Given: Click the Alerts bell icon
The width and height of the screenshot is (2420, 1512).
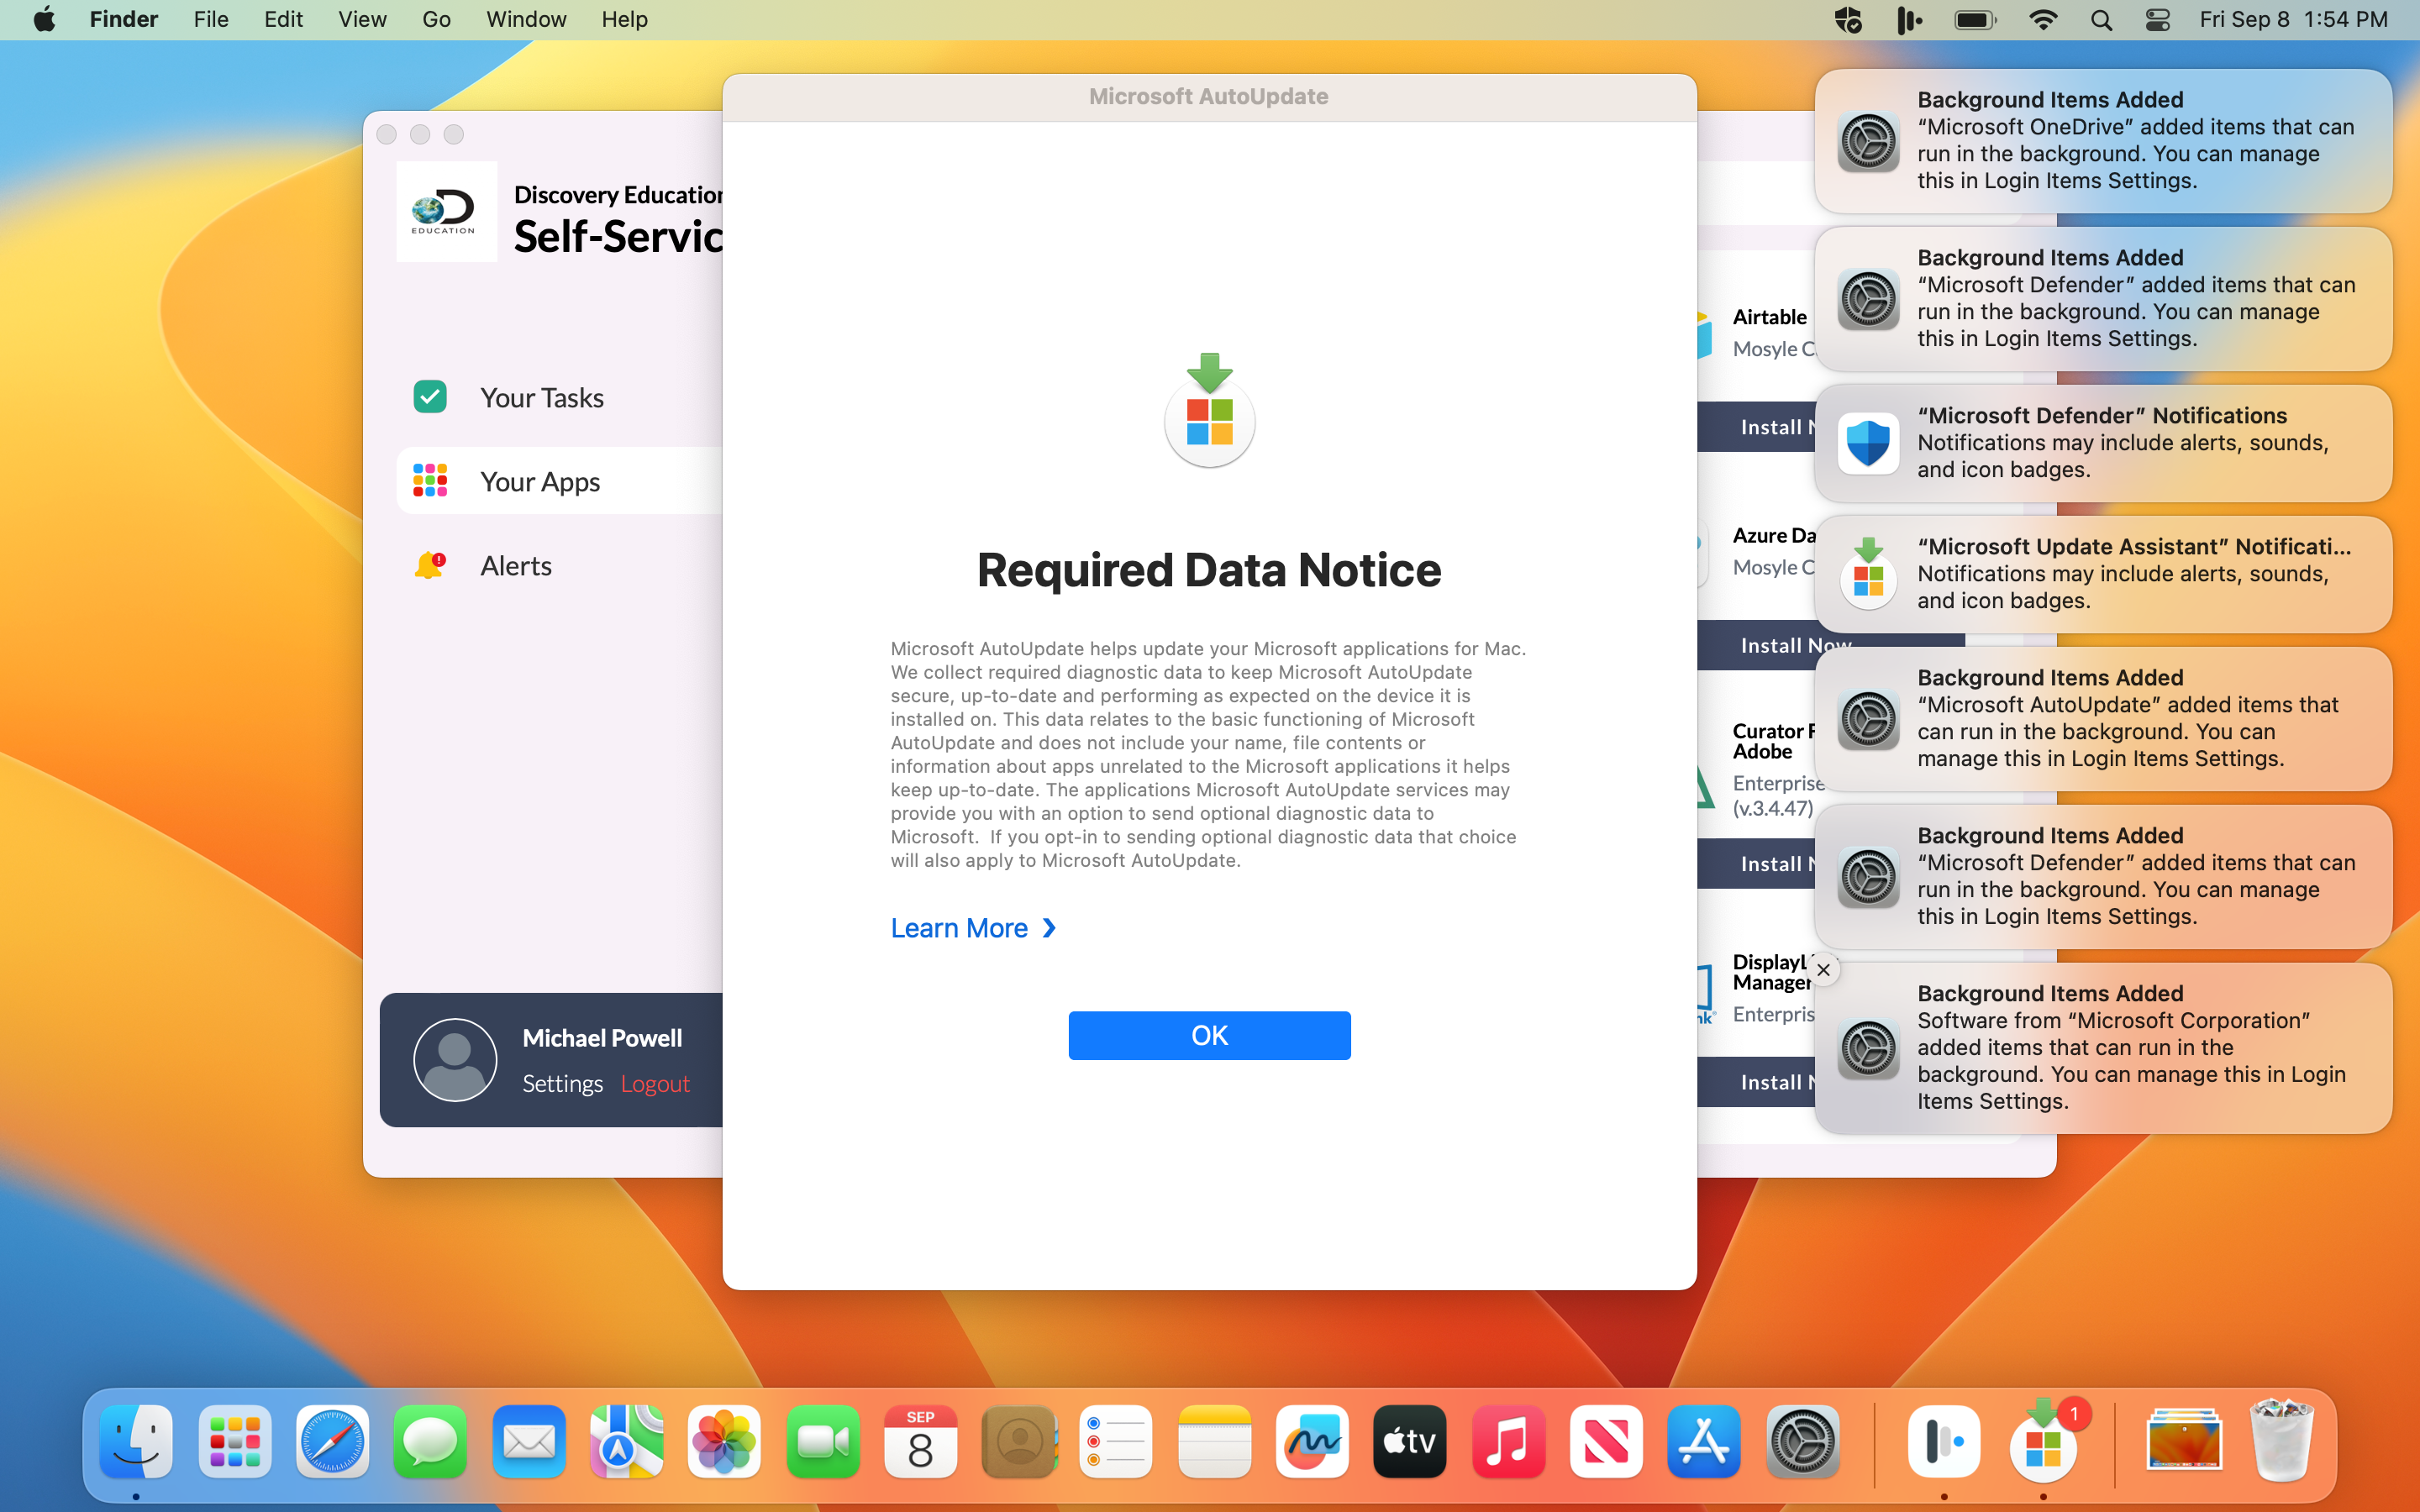Looking at the screenshot, I should (x=430, y=565).
